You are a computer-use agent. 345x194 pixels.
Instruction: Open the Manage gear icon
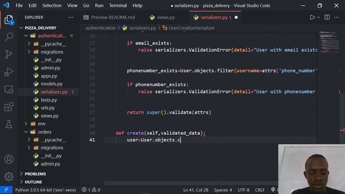(9, 176)
